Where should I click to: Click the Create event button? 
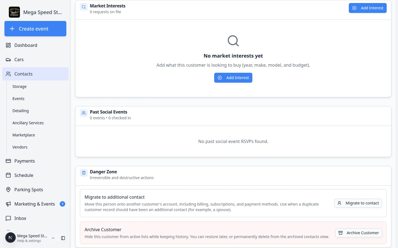click(x=35, y=29)
